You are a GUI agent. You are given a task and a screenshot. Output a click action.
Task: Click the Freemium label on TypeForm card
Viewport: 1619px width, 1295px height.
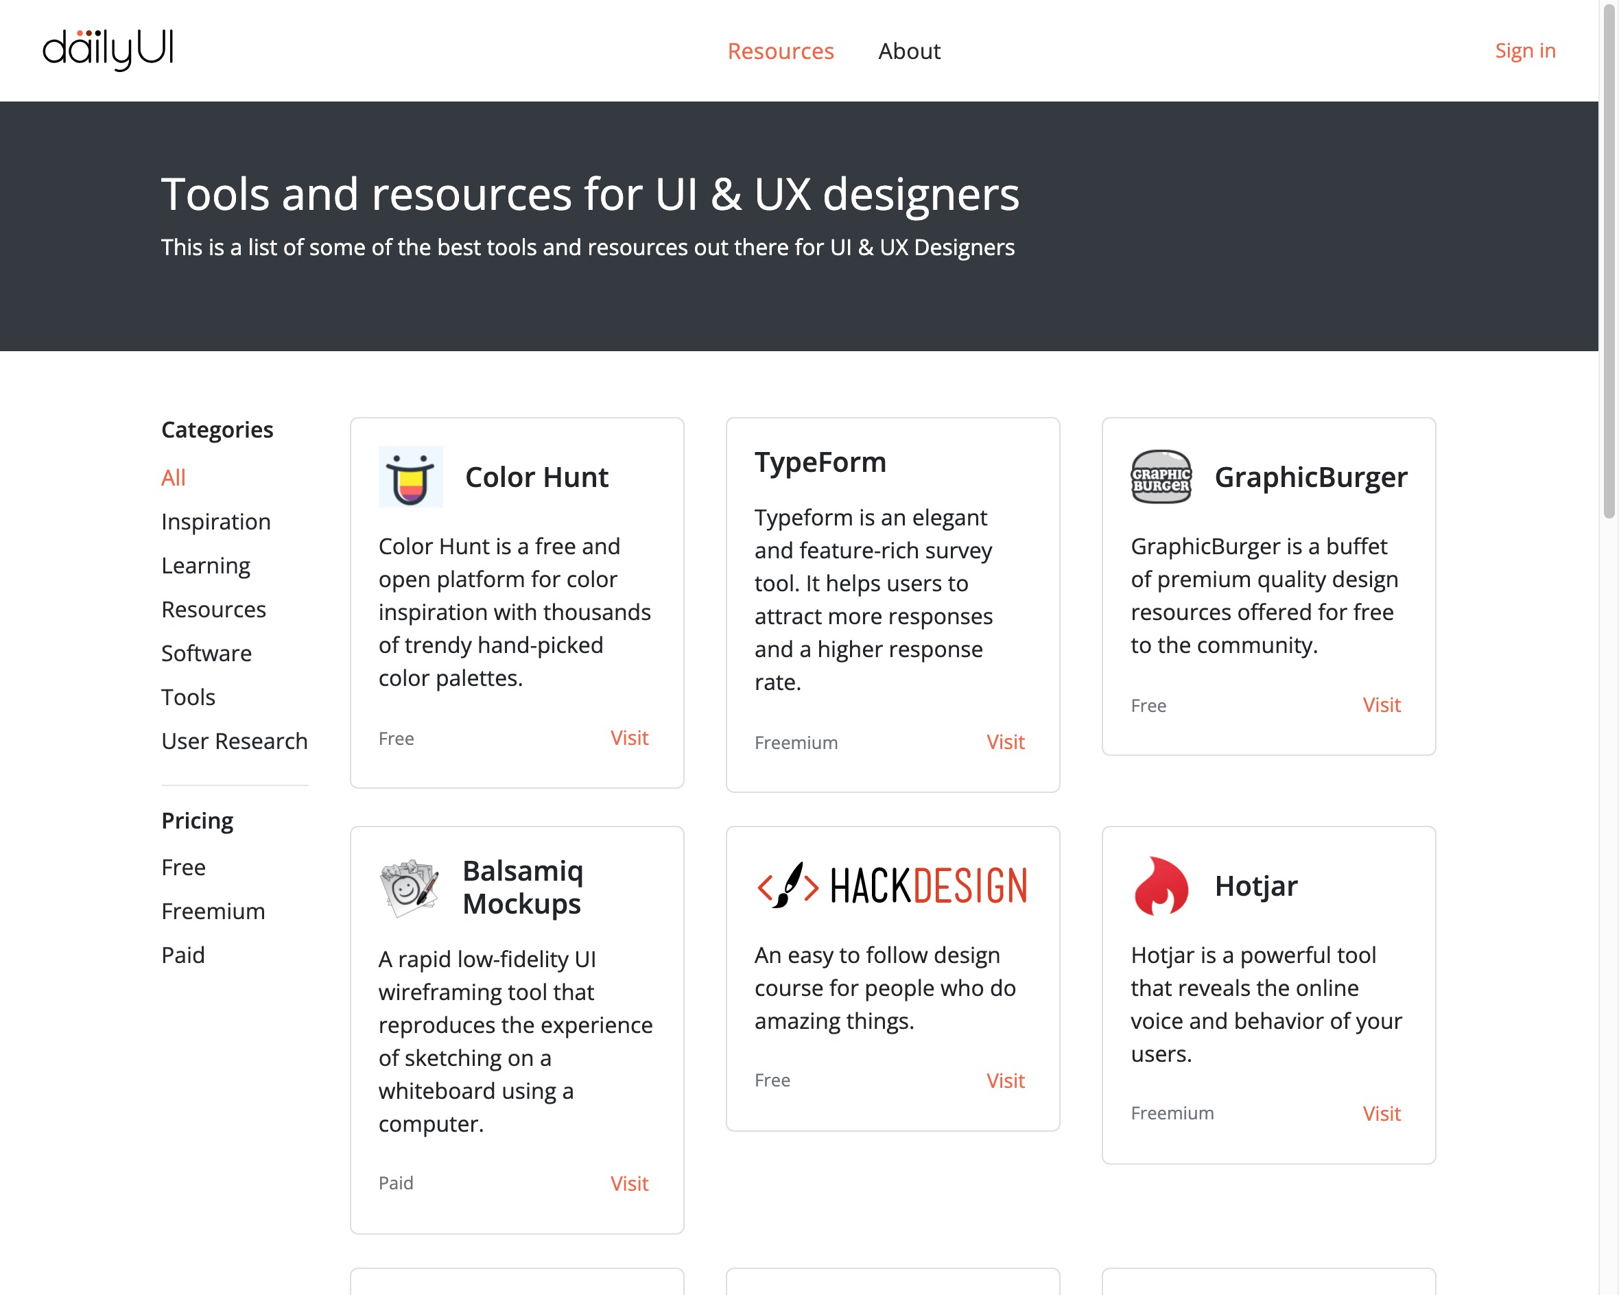click(796, 742)
